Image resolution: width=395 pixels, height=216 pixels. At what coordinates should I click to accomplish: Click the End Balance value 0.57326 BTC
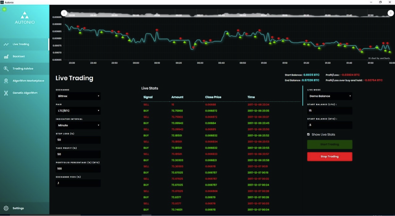pos(310,80)
